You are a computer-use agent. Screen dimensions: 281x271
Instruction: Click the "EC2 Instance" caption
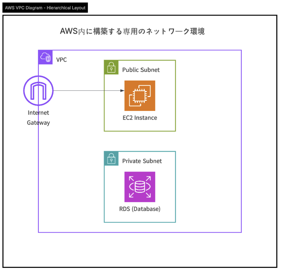tap(140, 118)
